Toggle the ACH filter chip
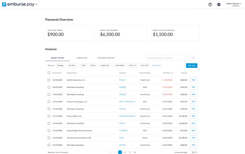Image resolution: width=245 pixels, height=154 pixels. point(84,65)
